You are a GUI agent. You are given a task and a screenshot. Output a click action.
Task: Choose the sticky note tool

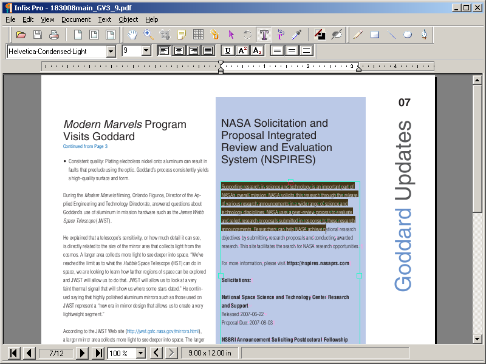(182, 35)
